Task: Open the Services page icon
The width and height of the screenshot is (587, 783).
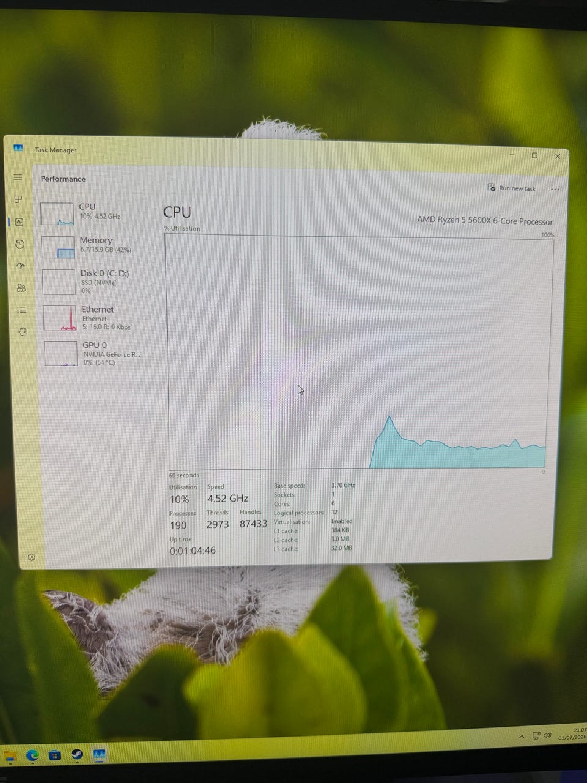Action: tap(23, 332)
